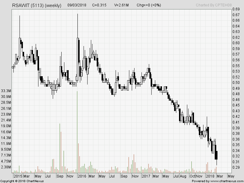Image resolution: width=244 pixels, height=183 pixels.
Task: Click the 0.69 price scale label
Action: (x=236, y=9)
